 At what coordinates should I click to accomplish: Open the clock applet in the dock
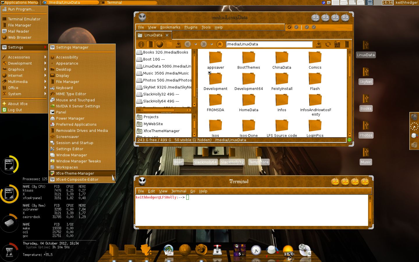tap(256, 250)
